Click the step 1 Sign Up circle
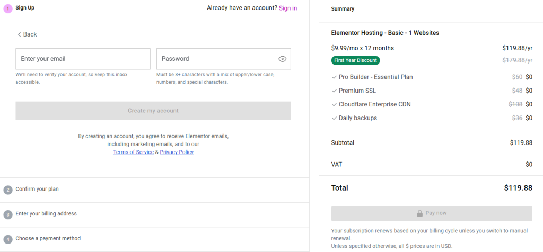The image size is (543, 252). pyautogui.click(x=8, y=8)
